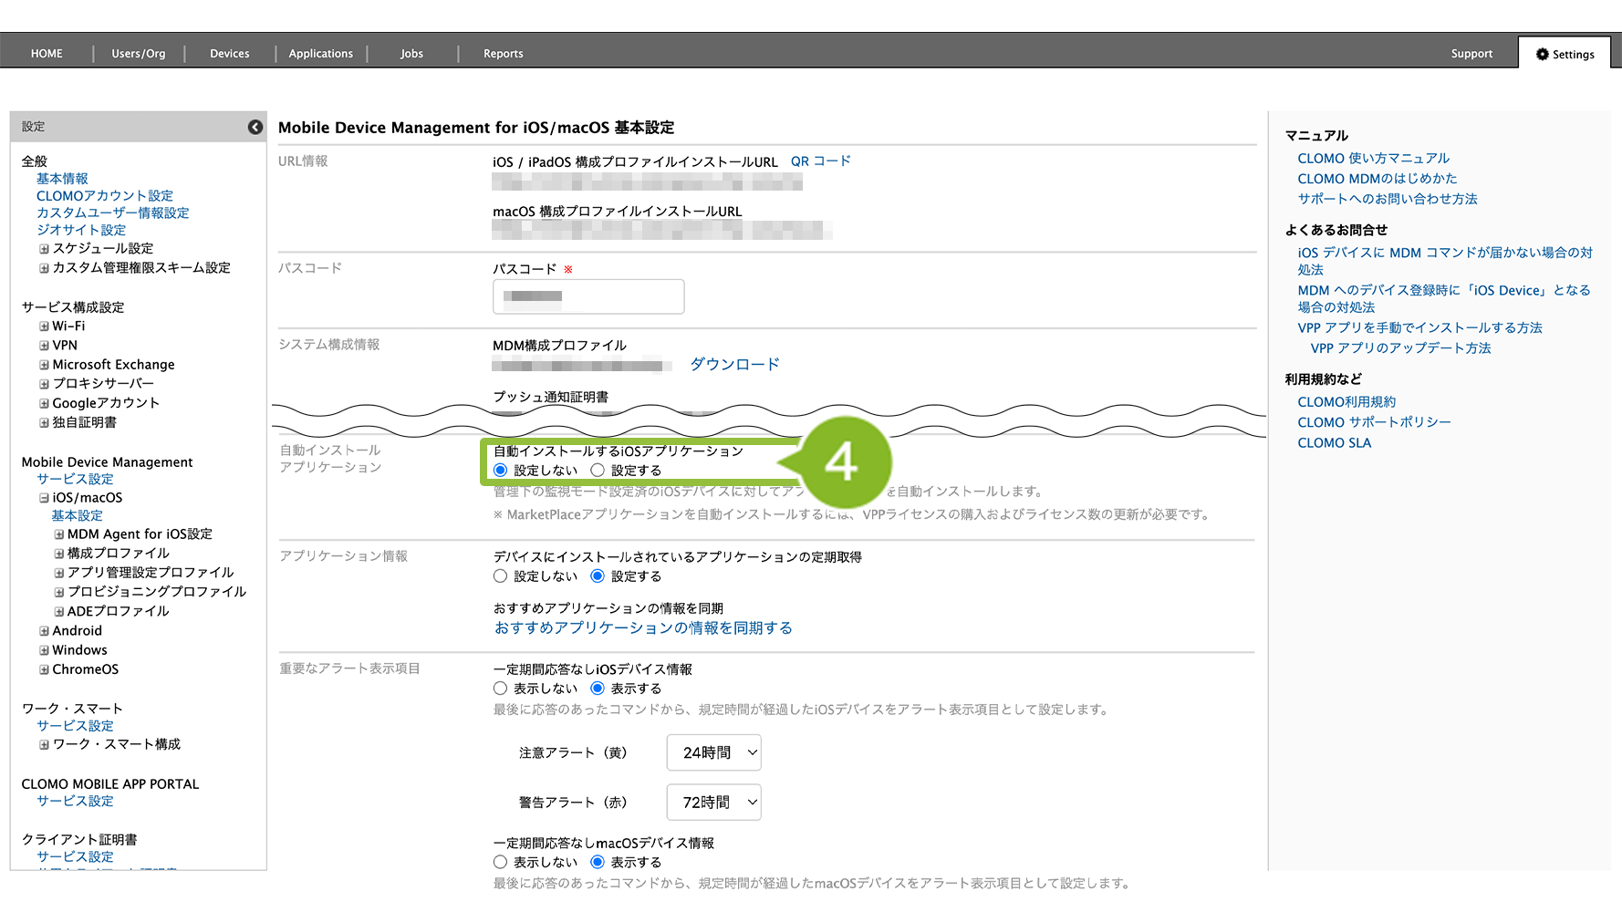Go to the Reports menu tab
This screenshot has height=912, width=1622.
click(503, 54)
